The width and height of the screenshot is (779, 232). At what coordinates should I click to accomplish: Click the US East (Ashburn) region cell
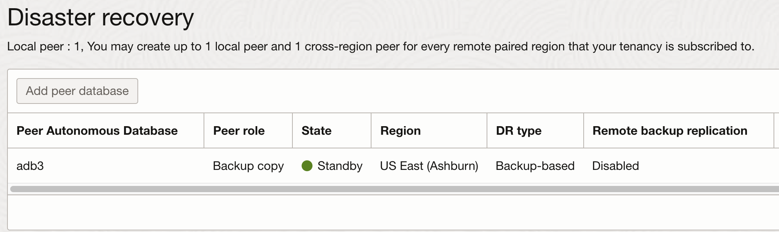pyautogui.click(x=429, y=166)
